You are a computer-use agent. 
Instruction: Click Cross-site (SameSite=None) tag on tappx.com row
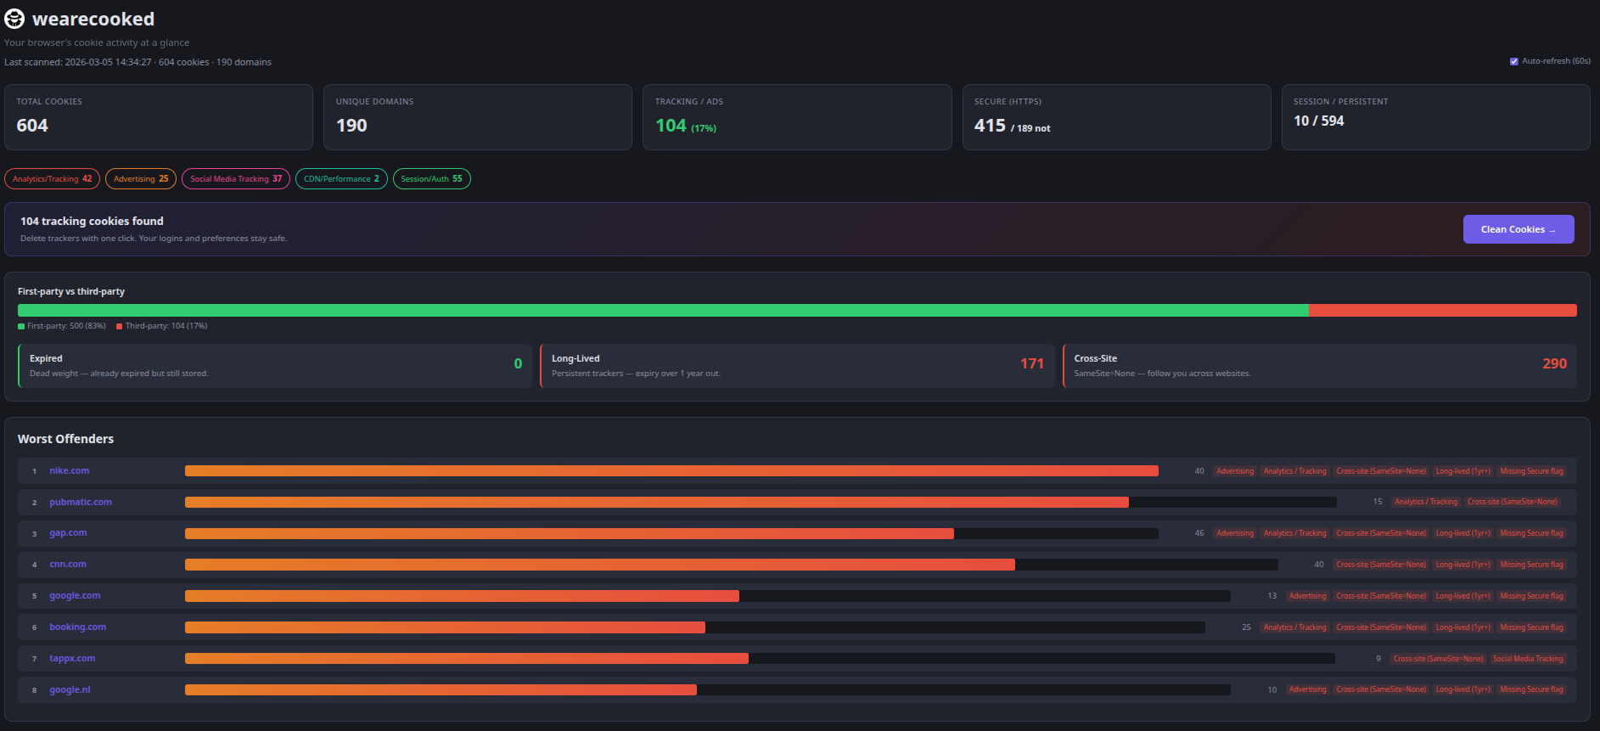coord(1438,659)
